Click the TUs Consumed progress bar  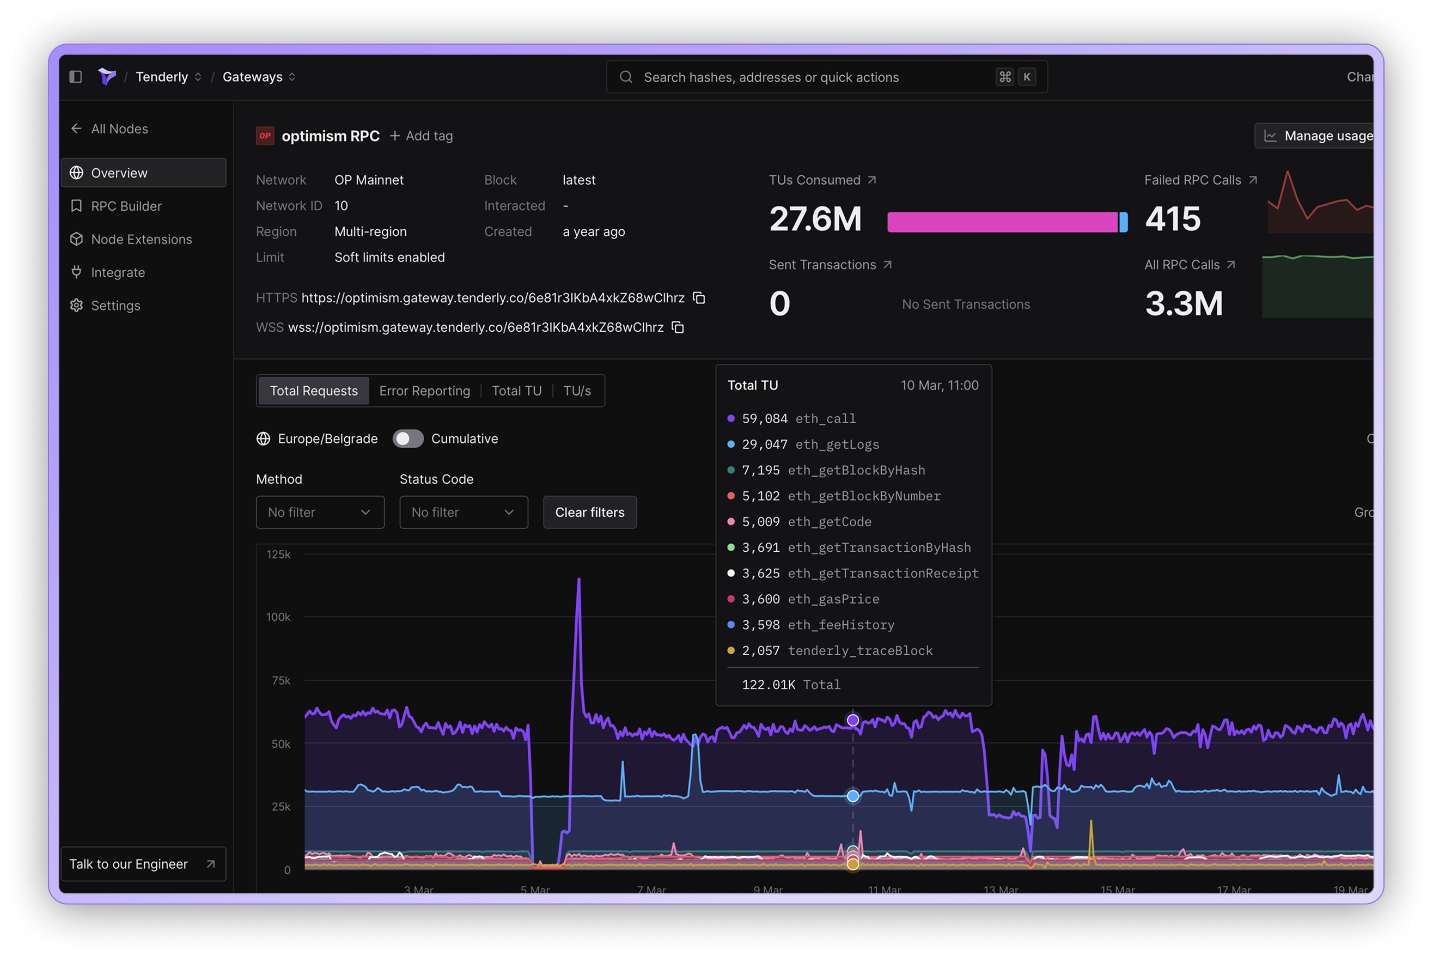click(x=1007, y=222)
